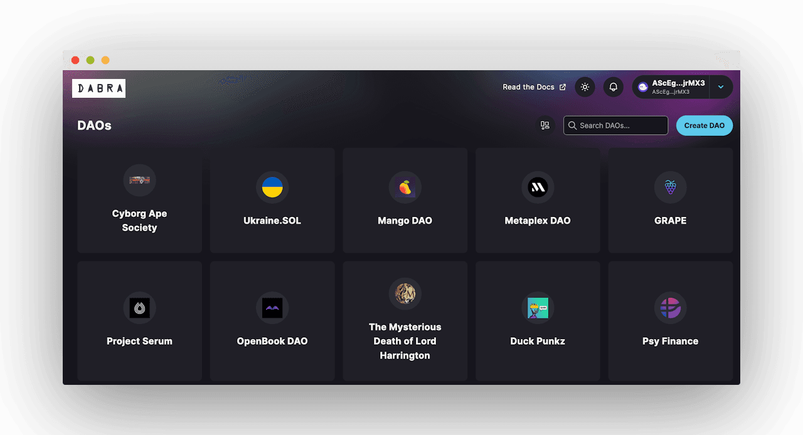Open Project Serum name text
Screen dimensions: 803x435
pyautogui.click(x=139, y=341)
